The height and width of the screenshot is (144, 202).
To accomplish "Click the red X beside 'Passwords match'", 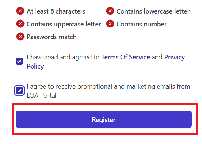I will pos(20,37).
